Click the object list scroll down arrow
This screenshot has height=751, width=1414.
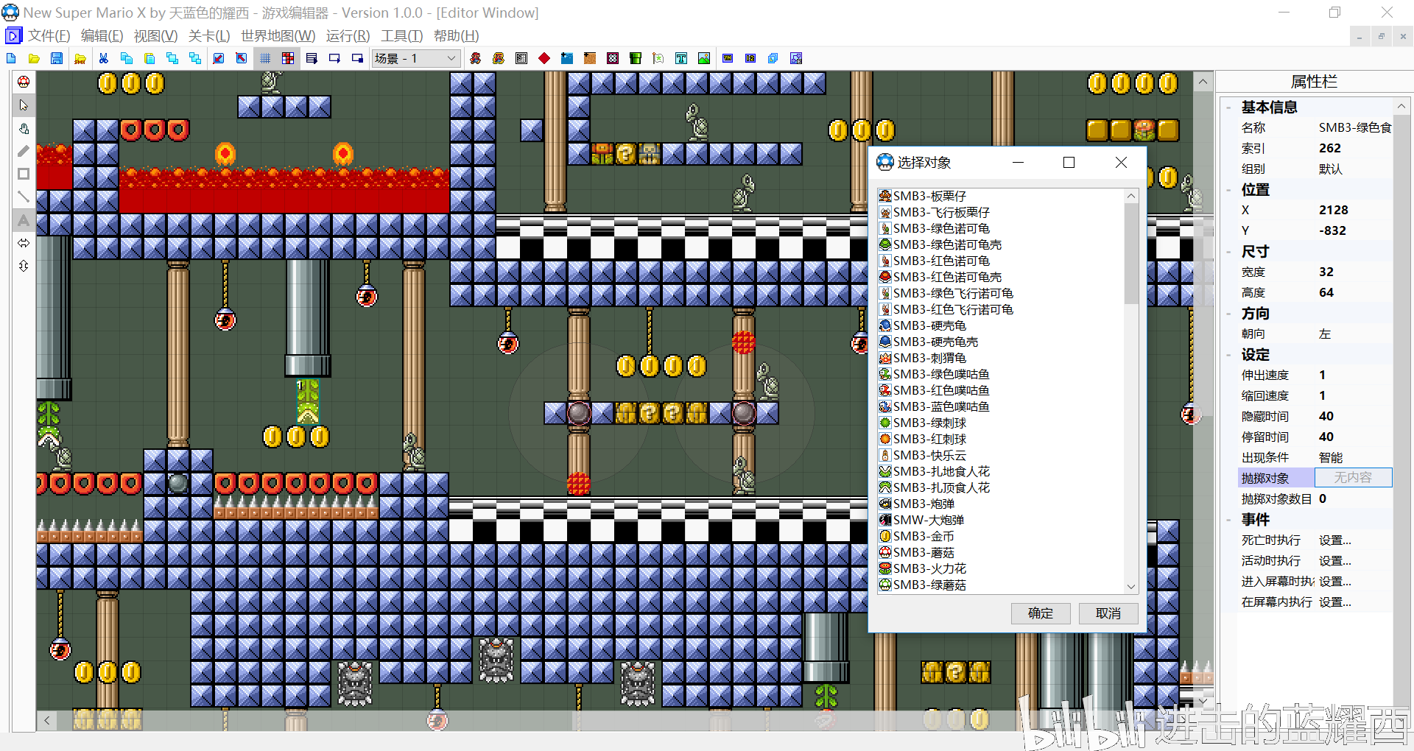click(1131, 587)
